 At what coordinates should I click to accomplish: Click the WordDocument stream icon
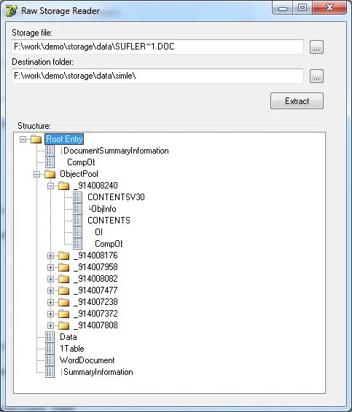(x=50, y=360)
